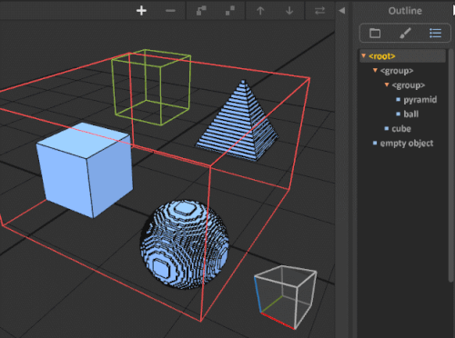Viewport: 455px width, 338px height.
Task: Add a new object with the plus icon
Action: coord(141,11)
